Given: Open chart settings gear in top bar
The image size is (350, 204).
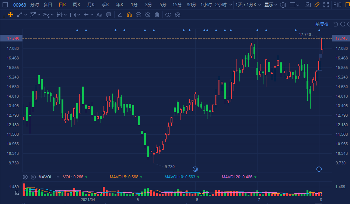Looking at the screenshot, I should pyautogui.click(x=283, y=5).
